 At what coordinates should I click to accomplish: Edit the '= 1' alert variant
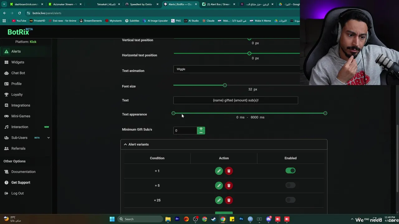coord(219,171)
